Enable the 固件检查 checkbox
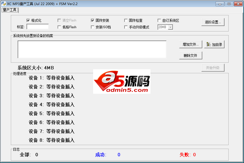Viewport: 244px width, 163px height. (x=126, y=20)
